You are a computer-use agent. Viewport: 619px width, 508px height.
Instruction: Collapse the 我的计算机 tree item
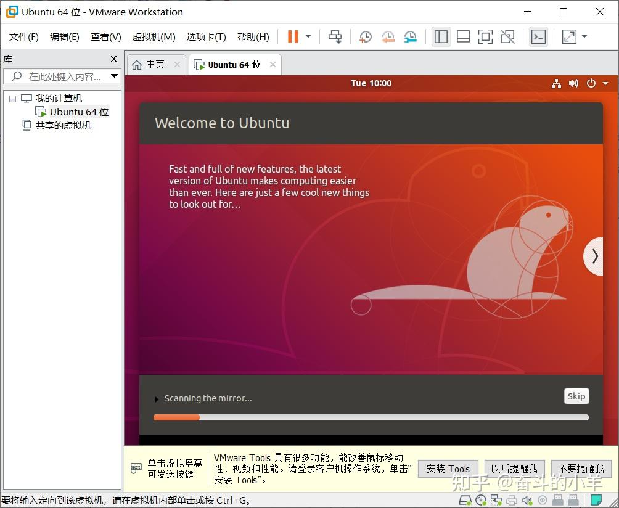(12, 98)
